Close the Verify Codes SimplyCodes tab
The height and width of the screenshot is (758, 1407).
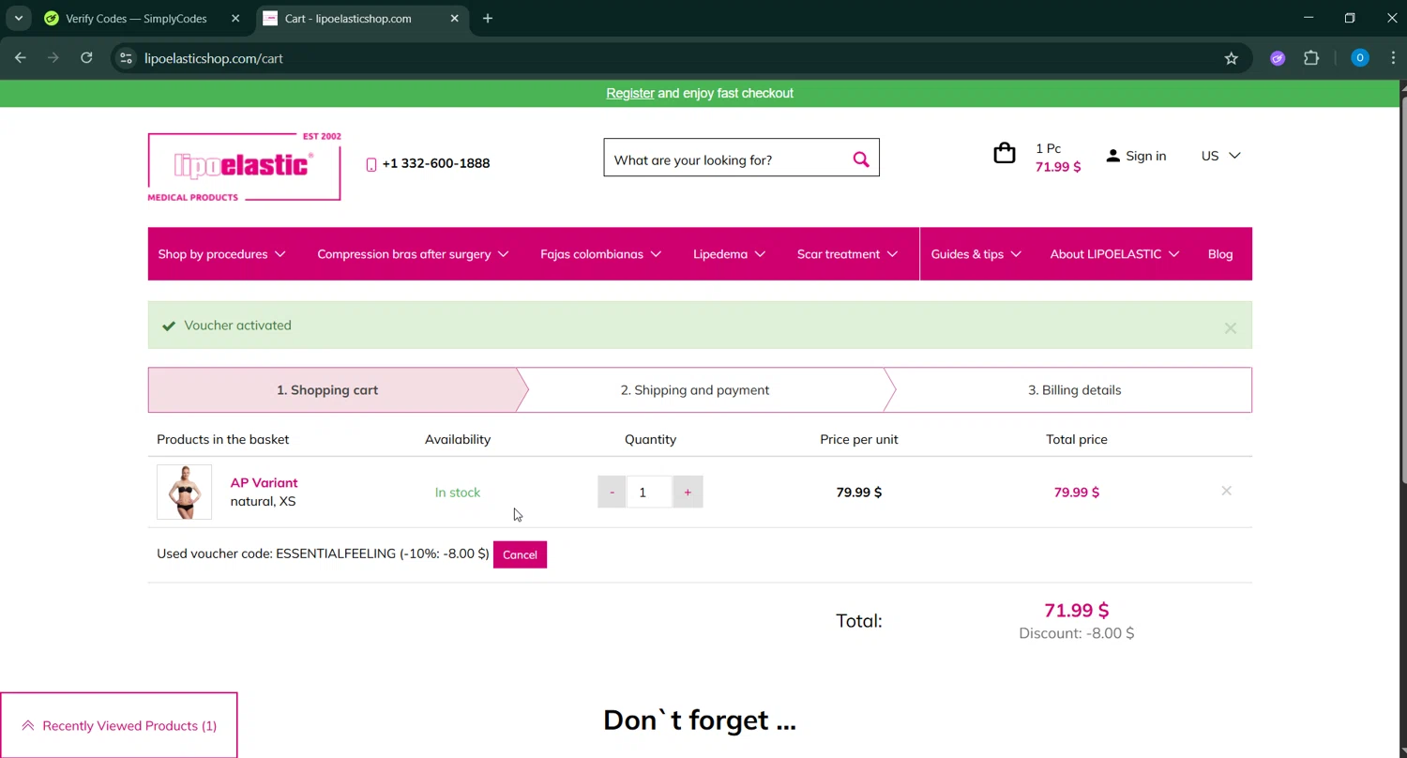point(235,18)
